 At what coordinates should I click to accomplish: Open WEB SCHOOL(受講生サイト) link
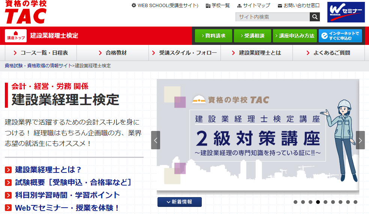pyautogui.click(x=165, y=5)
